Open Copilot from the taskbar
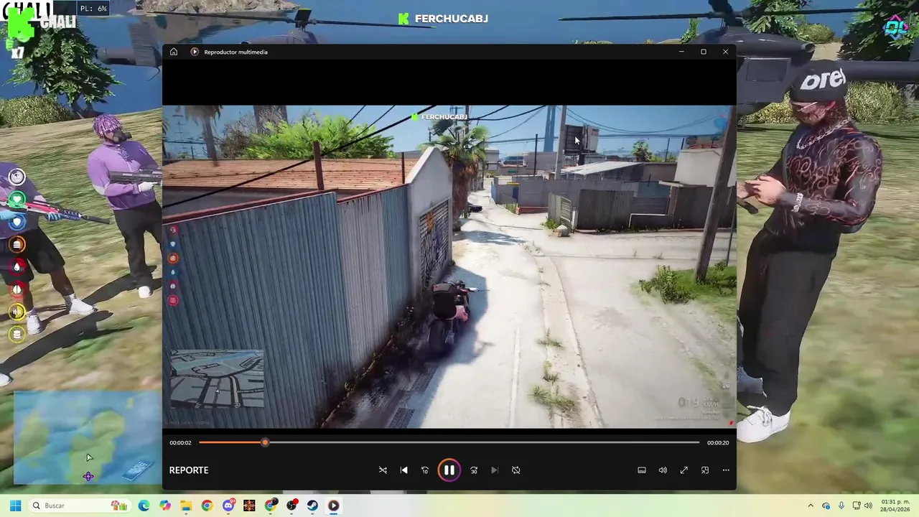919x517 pixels. (165, 506)
